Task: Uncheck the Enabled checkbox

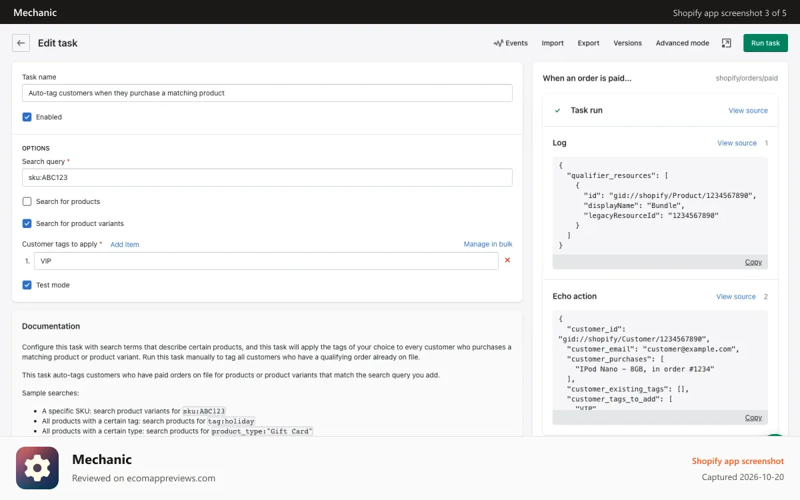Action: pos(27,117)
